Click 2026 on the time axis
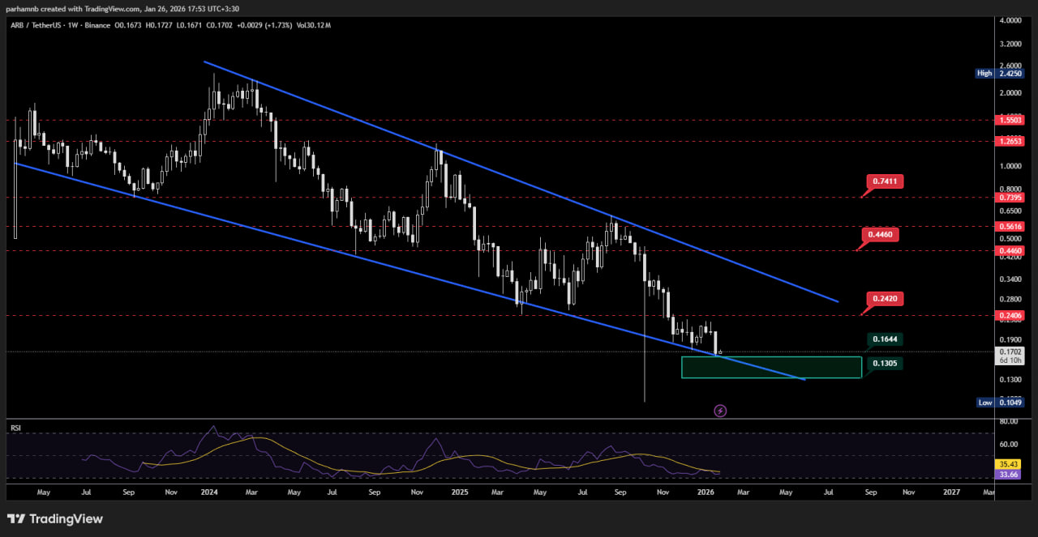 (706, 492)
